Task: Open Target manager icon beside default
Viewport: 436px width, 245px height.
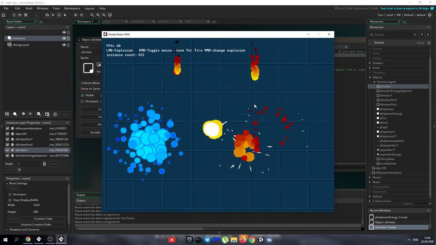Action: click(430, 15)
